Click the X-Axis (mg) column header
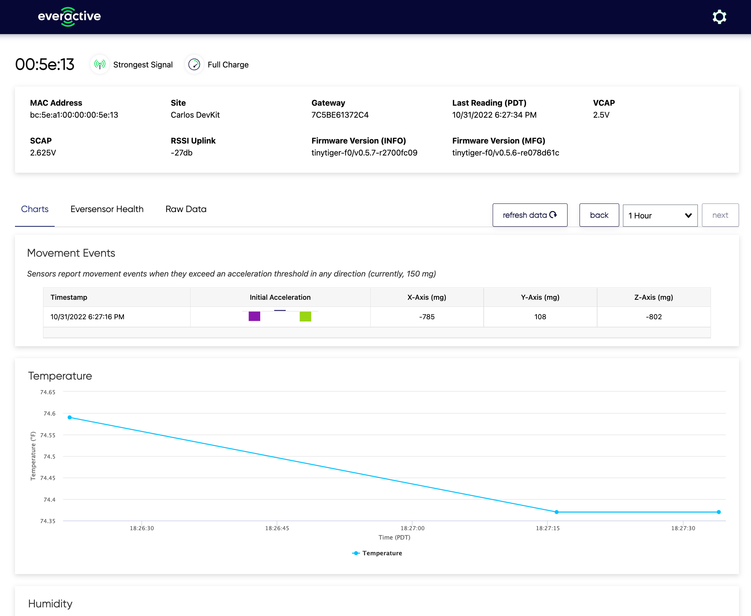 coord(426,297)
